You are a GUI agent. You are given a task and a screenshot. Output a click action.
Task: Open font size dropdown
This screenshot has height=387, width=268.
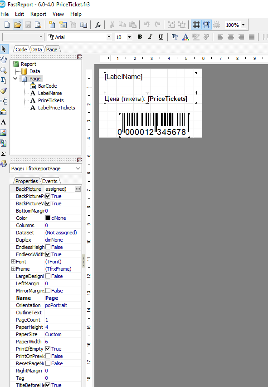click(129, 37)
